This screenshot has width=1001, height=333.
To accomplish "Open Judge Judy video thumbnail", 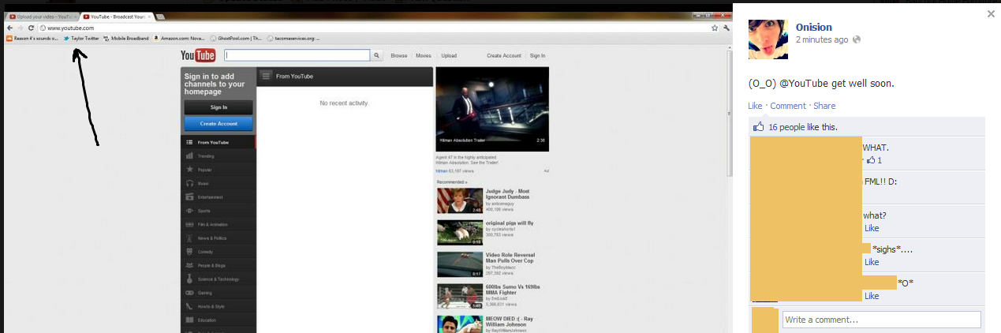I will [460, 200].
